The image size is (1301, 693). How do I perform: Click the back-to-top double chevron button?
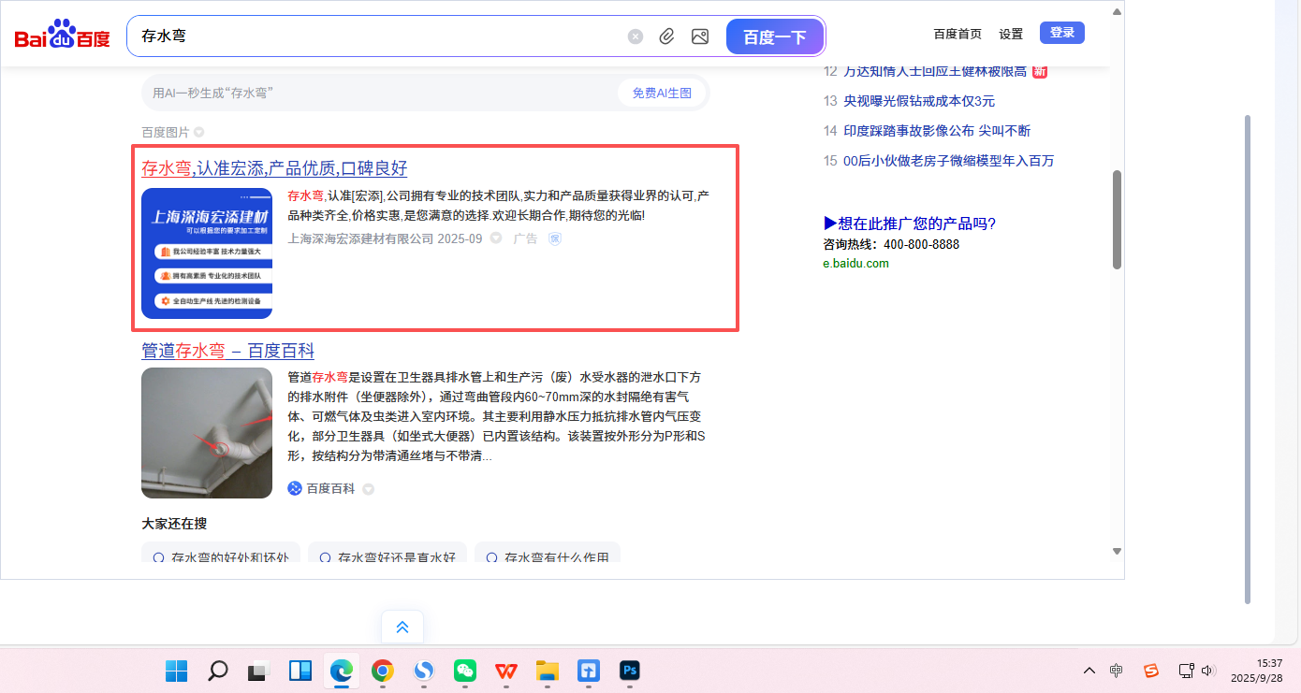pyautogui.click(x=402, y=627)
